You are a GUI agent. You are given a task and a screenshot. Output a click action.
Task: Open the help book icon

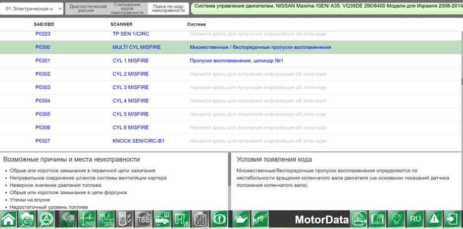[377, 219]
